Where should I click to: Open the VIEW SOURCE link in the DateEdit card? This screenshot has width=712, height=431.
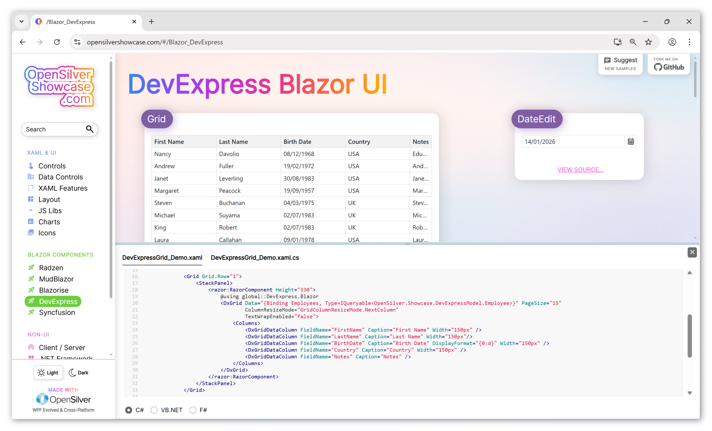click(x=580, y=170)
